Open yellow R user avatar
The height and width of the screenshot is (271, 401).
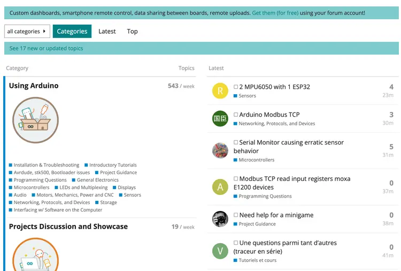click(220, 91)
